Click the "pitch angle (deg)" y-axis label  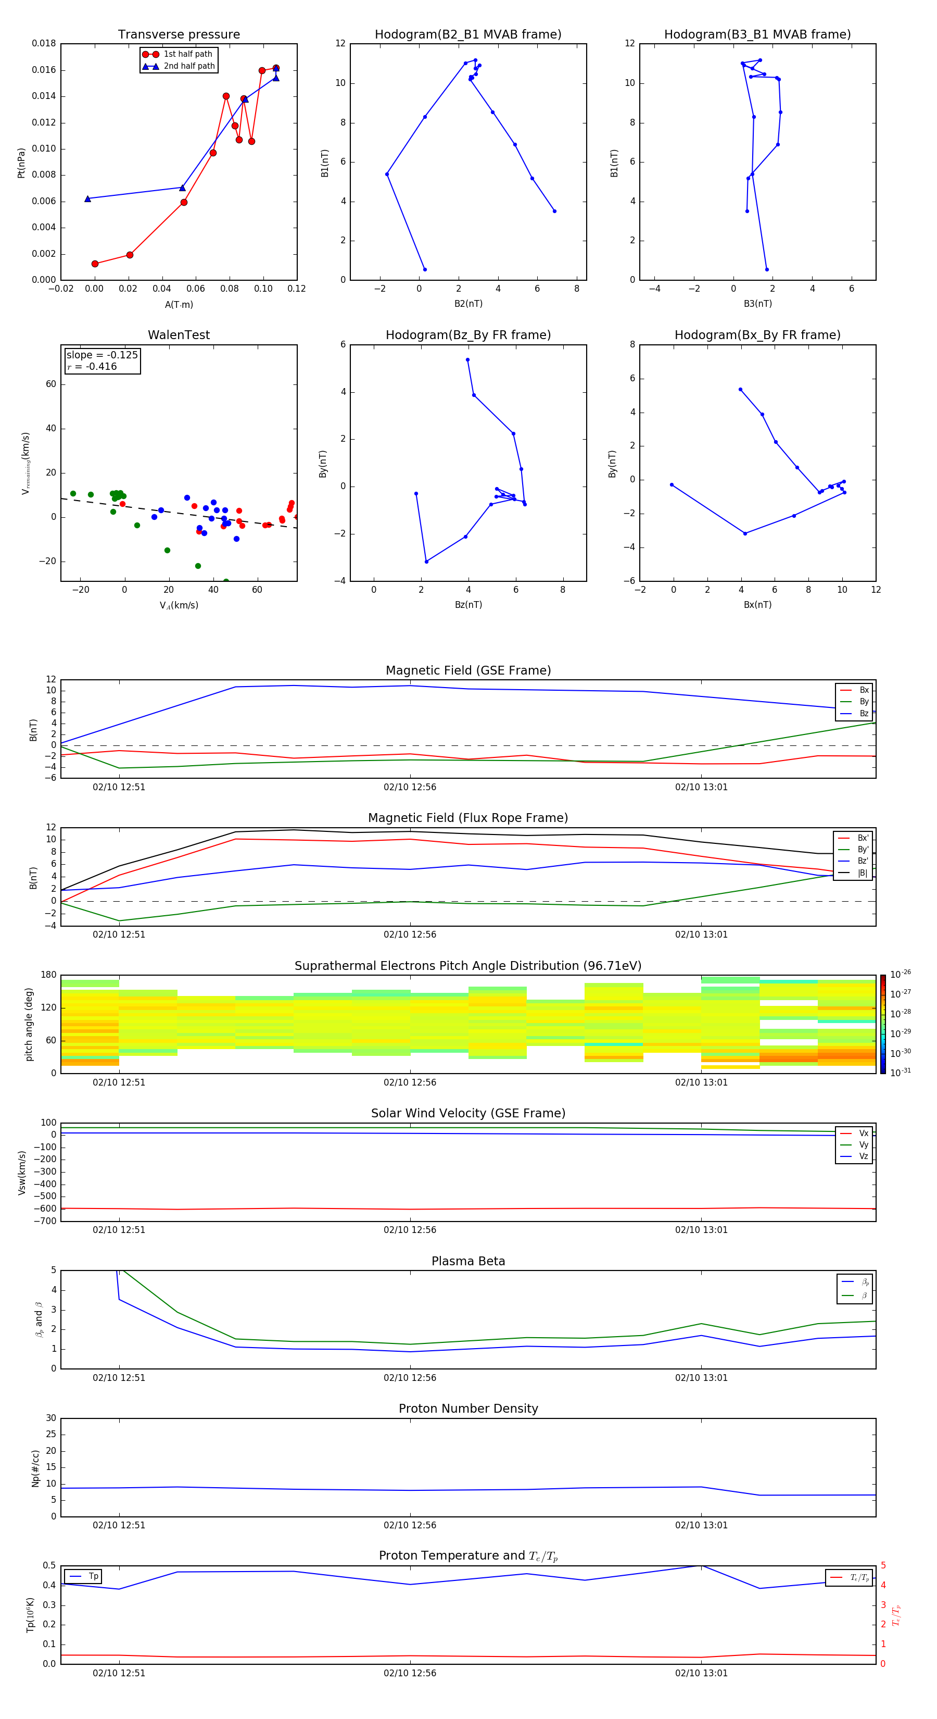pyautogui.click(x=29, y=1024)
